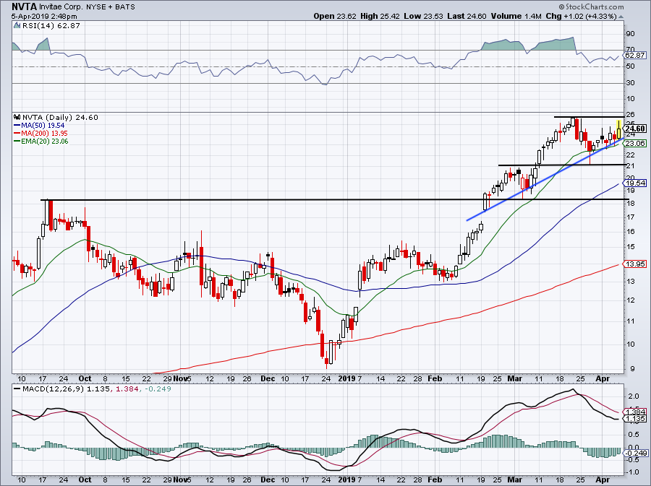Click the MA(50) 19.54 legend entry
This screenshot has width=651, height=486.
click(43, 125)
